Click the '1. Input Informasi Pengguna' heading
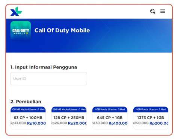 coord(44,67)
